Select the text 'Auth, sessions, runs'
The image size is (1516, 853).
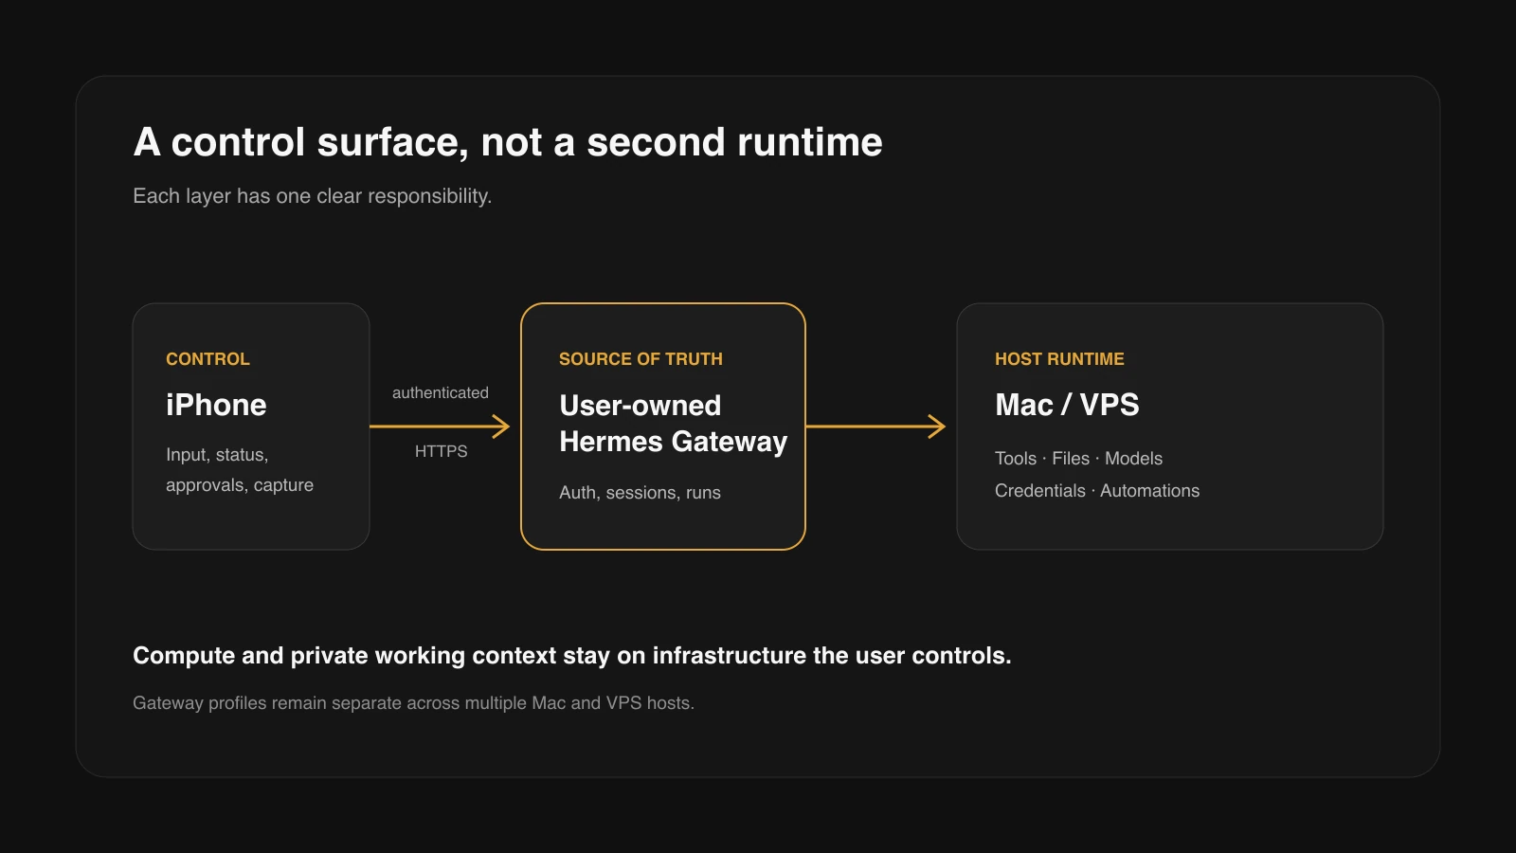pyautogui.click(x=640, y=493)
